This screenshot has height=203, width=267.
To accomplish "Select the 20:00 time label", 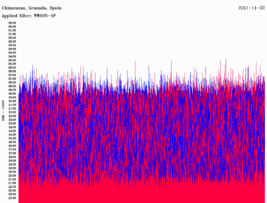I will (x=12, y=172).
